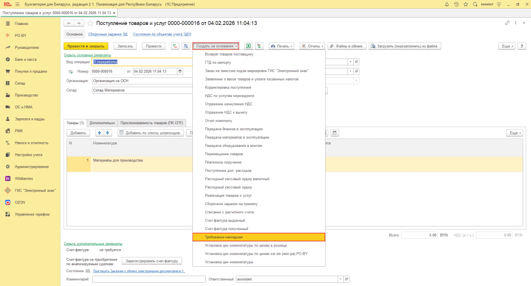The image size is (531, 286).
Task: Click the link icon near the document title
Action: [507, 23]
